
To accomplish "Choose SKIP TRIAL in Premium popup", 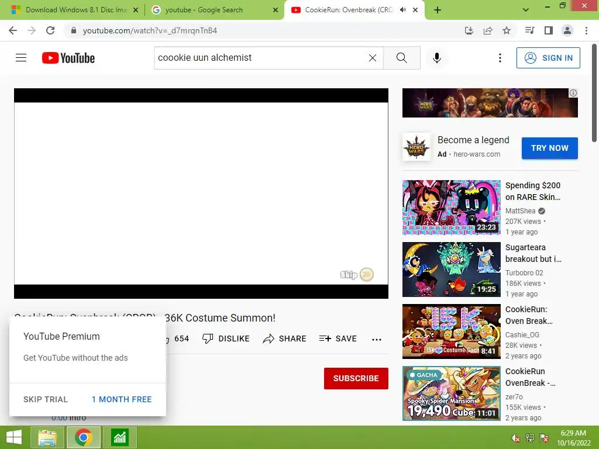I will click(x=46, y=399).
